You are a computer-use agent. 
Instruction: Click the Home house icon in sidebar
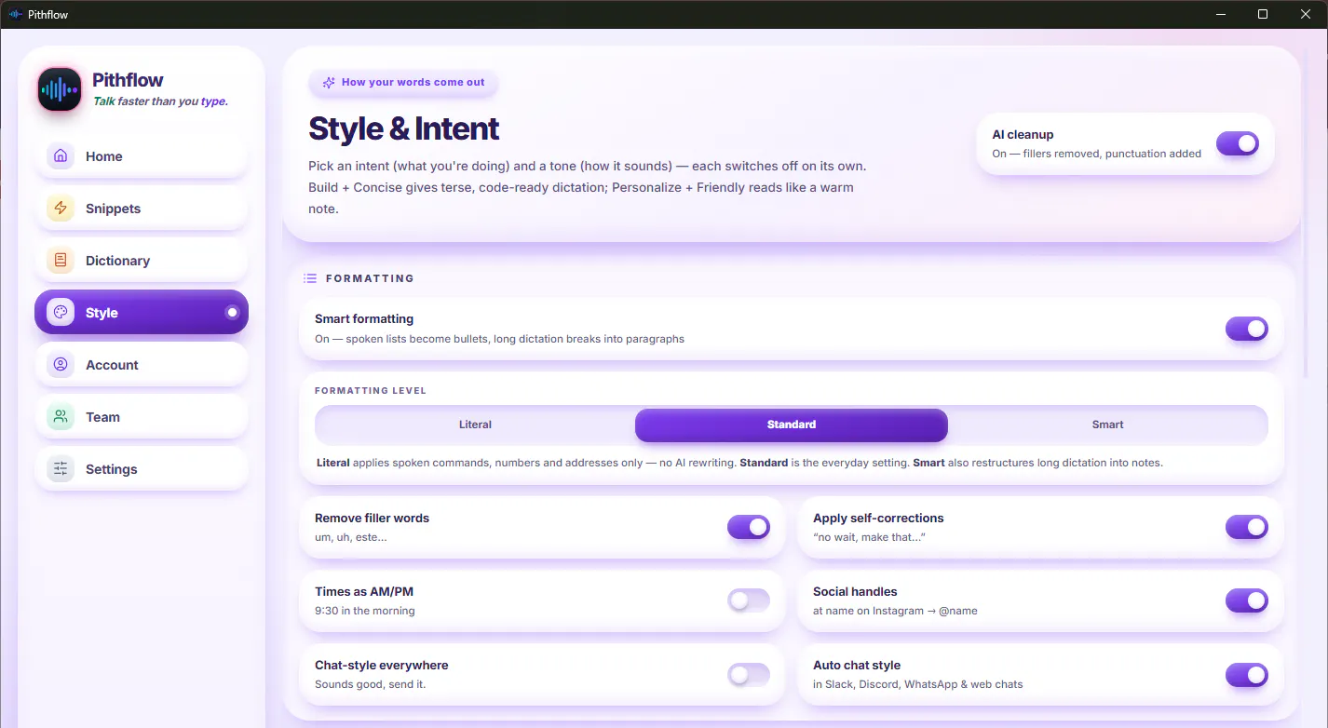[x=61, y=156]
